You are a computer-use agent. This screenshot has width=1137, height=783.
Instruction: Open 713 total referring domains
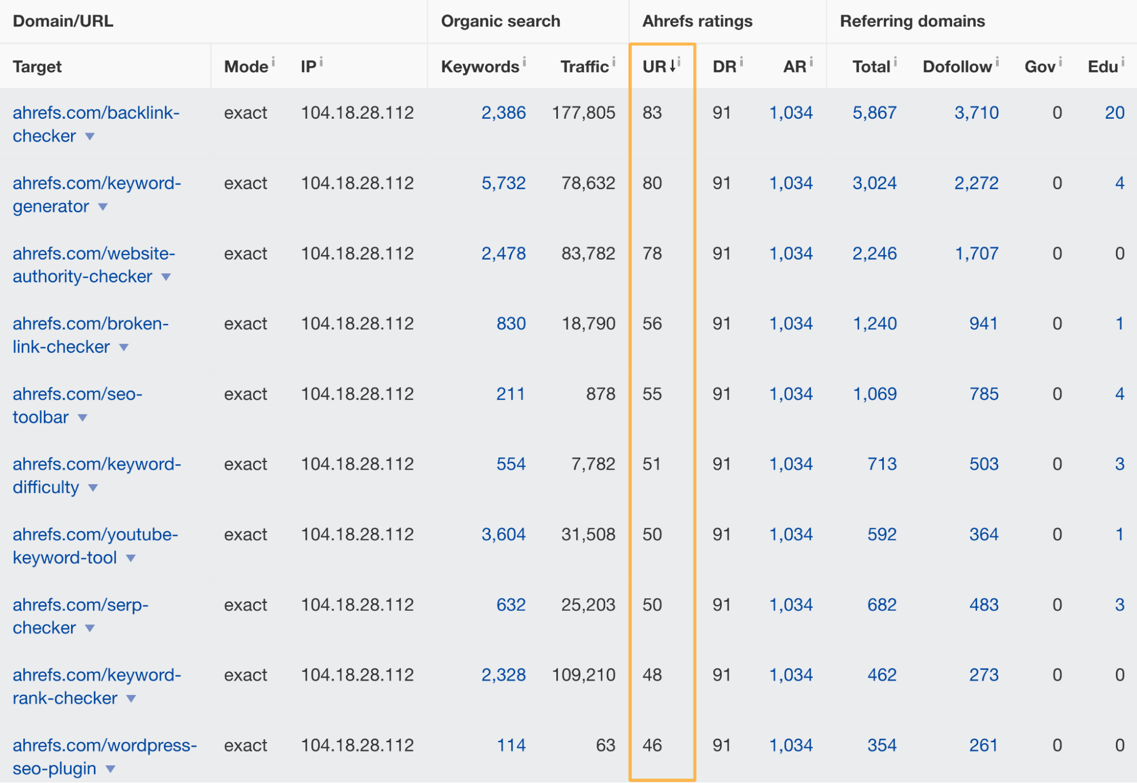pos(882,464)
